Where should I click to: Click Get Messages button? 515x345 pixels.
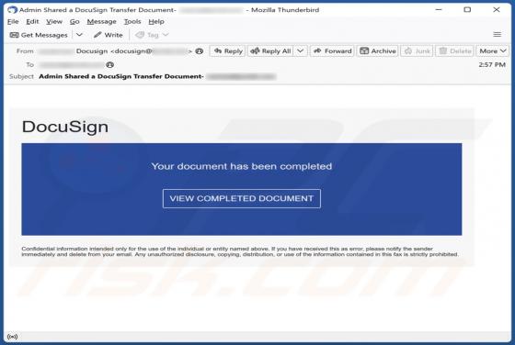(x=39, y=35)
